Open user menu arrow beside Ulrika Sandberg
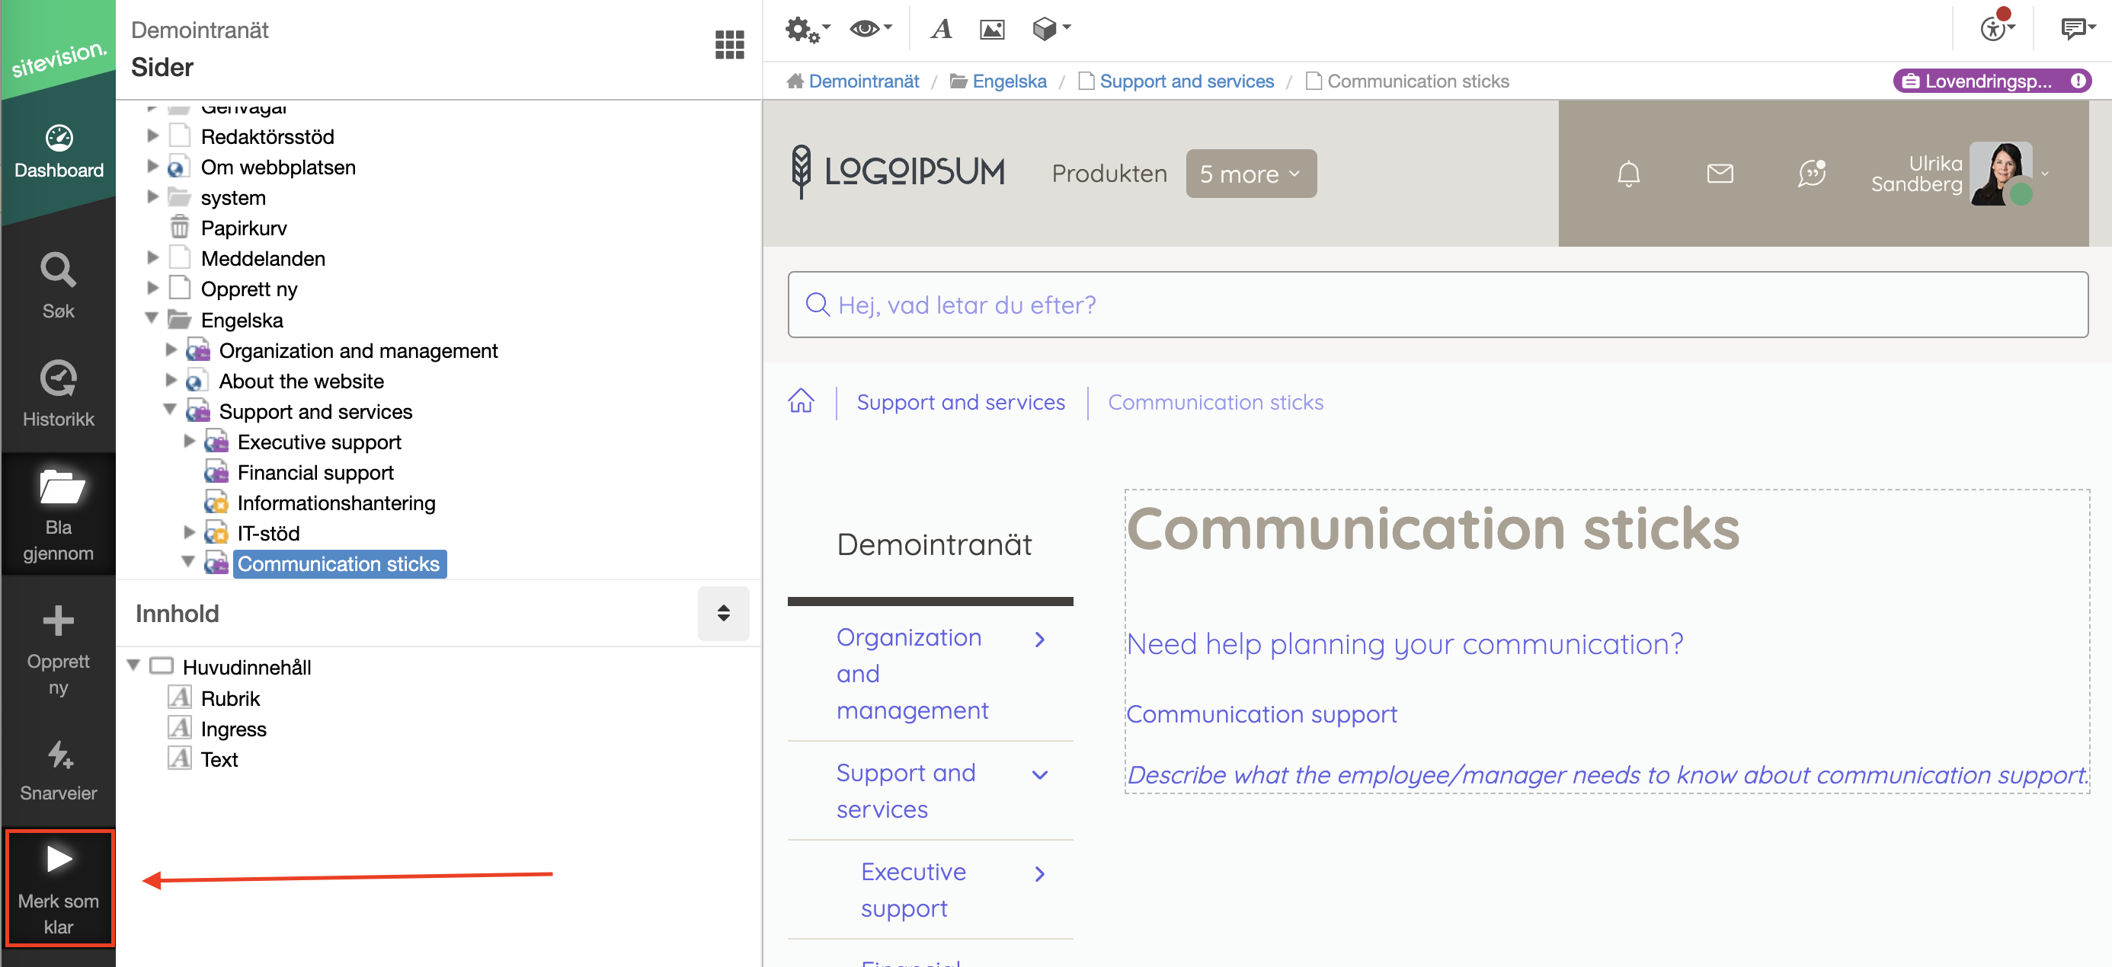 click(2044, 173)
